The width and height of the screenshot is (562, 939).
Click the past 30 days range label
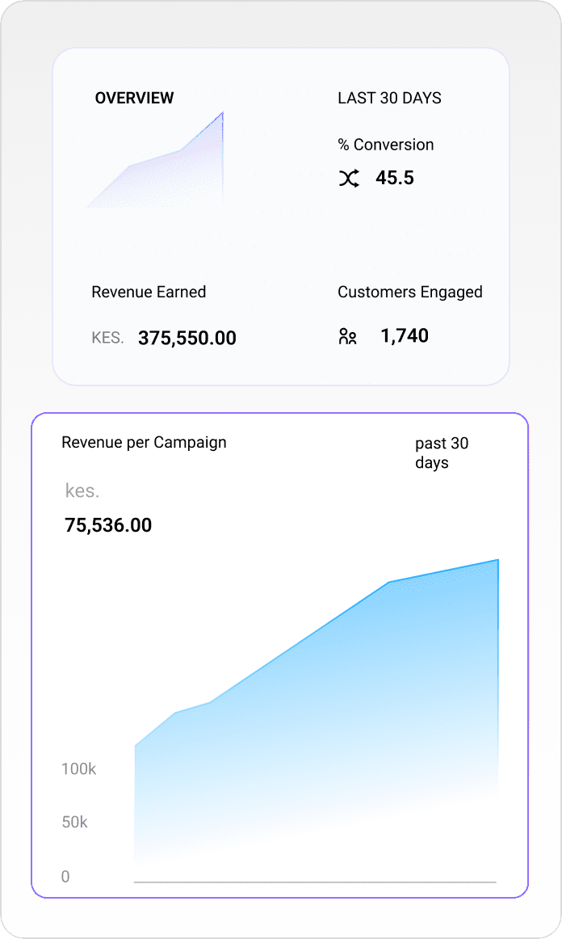(441, 453)
